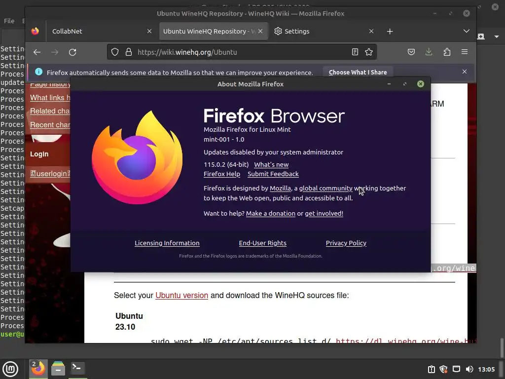The image size is (505, 379).
Task: Open clipboard tray icon
Action: point(432,369)
